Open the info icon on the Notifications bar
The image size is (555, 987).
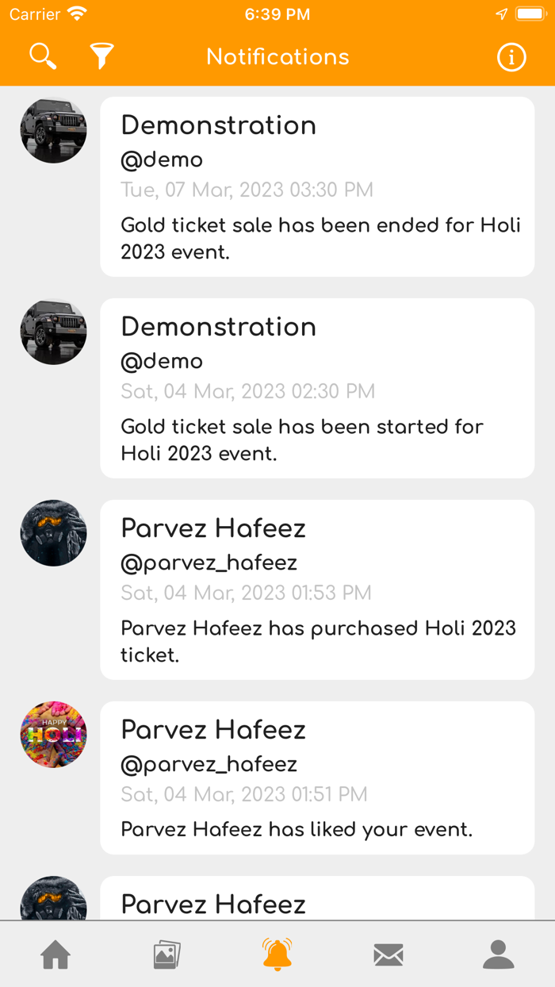point(511,56)
